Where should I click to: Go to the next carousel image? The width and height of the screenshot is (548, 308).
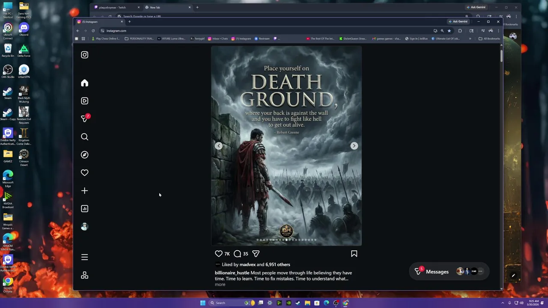354,146
